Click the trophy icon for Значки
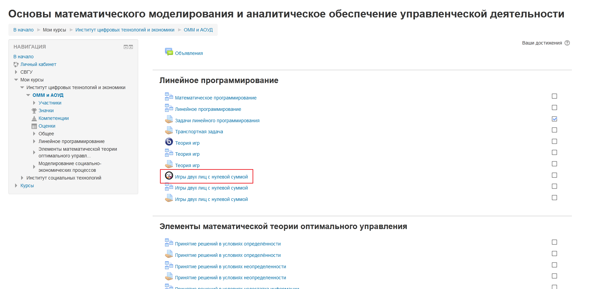 pyautogui.click(x=34, y=111)
